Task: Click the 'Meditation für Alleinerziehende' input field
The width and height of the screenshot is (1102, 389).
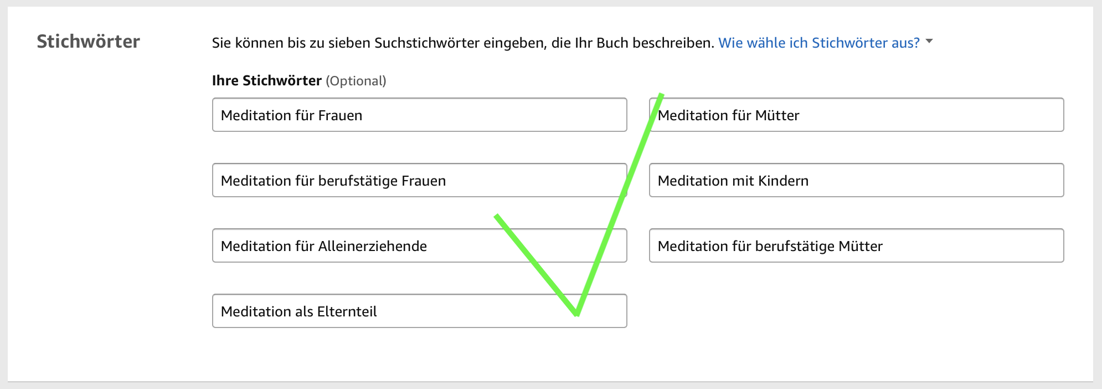Action: point(419,245)
